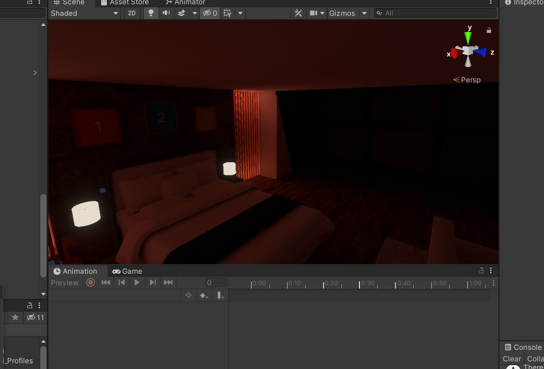Screen dimensions: 544x369
Task: Click the green Y axis on orientation gizmo
Action: pyautogui.click(x=468, y=37)
